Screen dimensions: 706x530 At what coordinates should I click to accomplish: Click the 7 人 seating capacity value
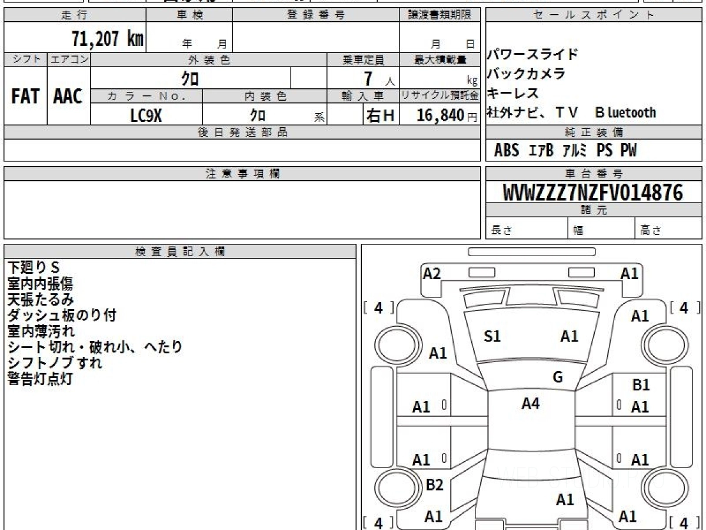(379, 78)
